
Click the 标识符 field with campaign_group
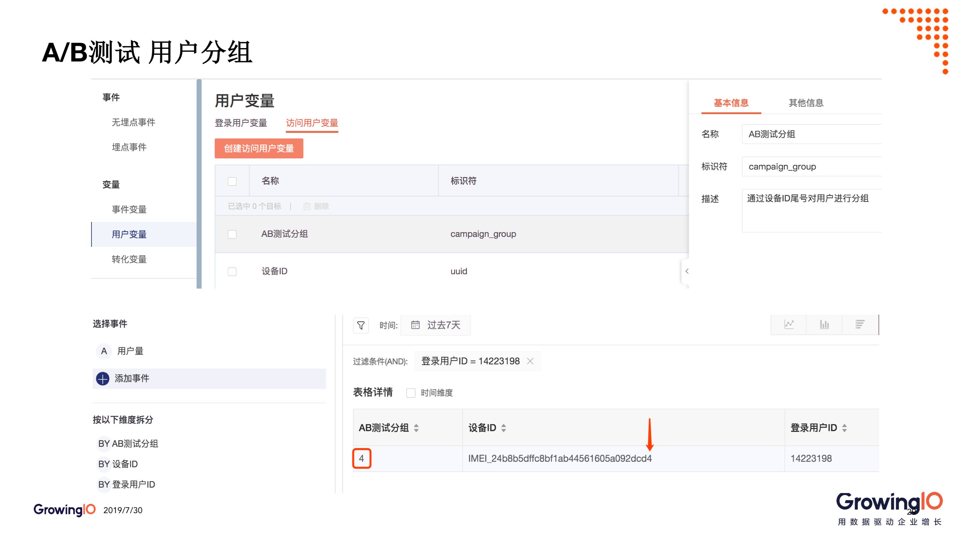(812, 167)
